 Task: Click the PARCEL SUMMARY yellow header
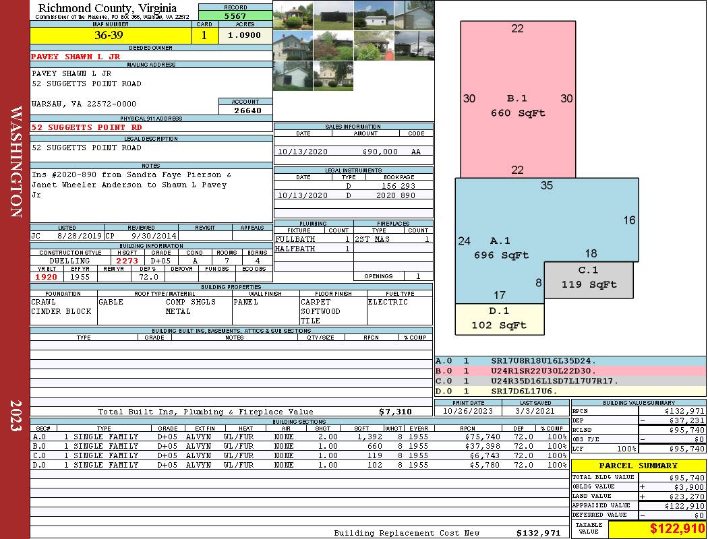click(x=638, y=466)
